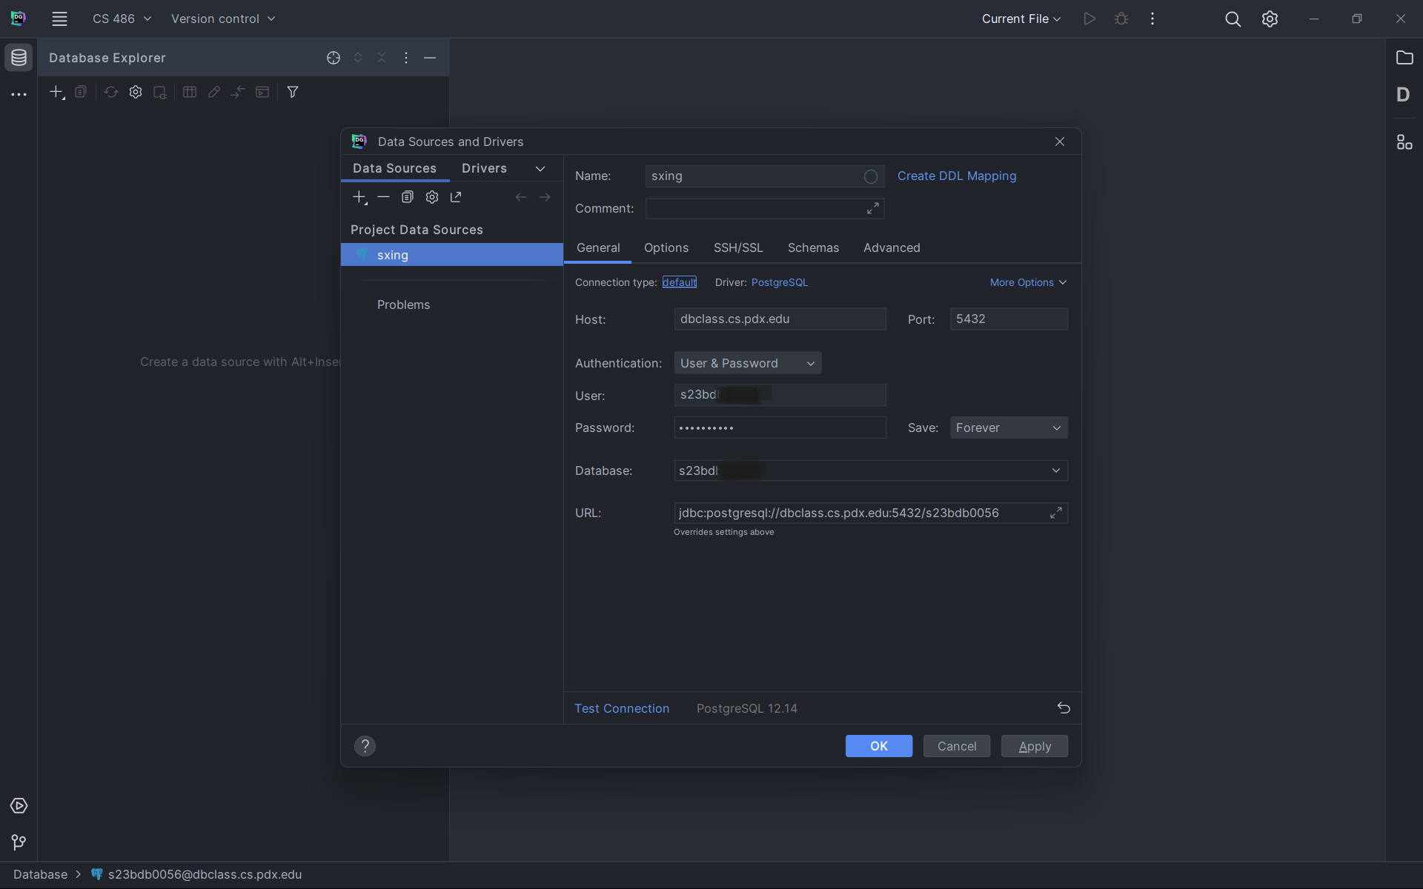Image resolution: width=1423 pixels, height=889 pixels.
Task: Remove the selected data source with the minus icon
Action: 383,197
